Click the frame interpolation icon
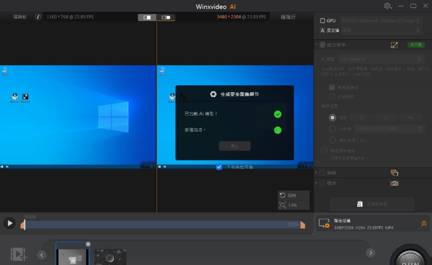This screenshot has width=432, height=265. pos(394,173)
